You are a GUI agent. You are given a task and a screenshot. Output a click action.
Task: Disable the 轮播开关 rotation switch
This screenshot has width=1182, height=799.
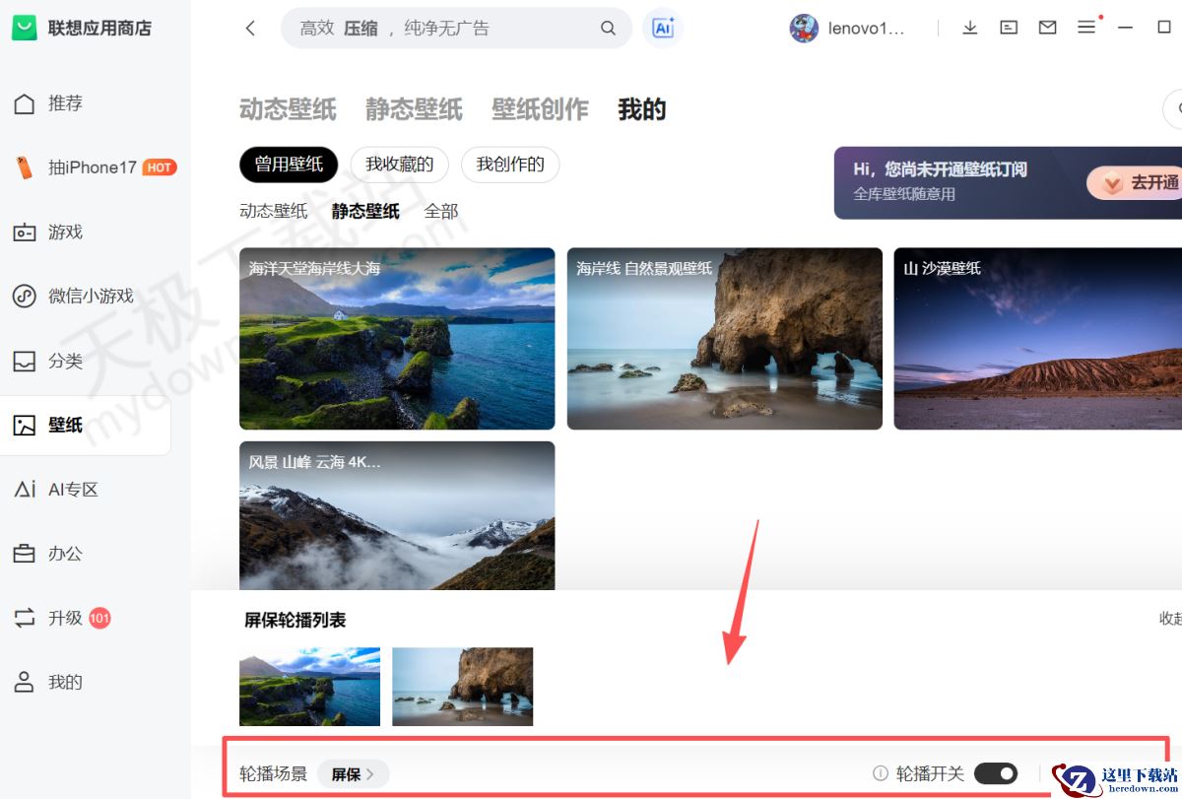point(996,773)
